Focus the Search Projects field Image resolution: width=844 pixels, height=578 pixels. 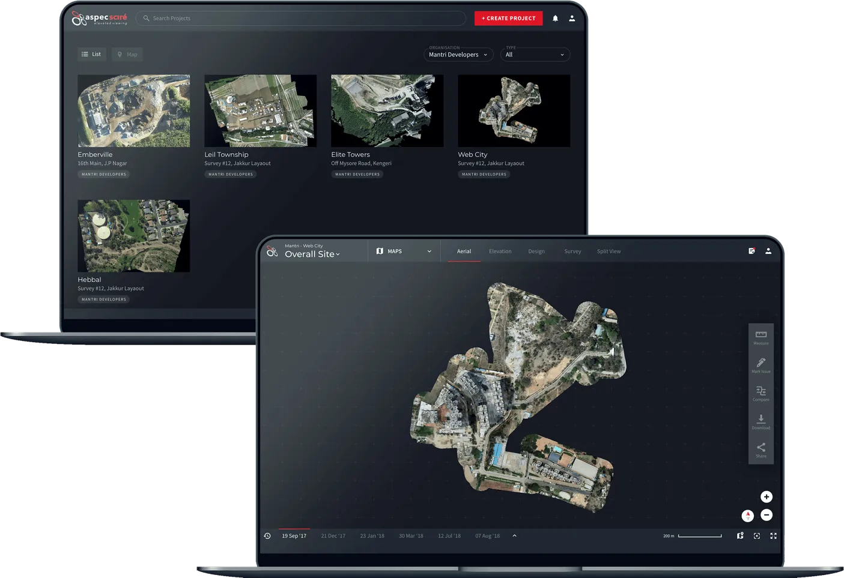[x=300, y=19]
